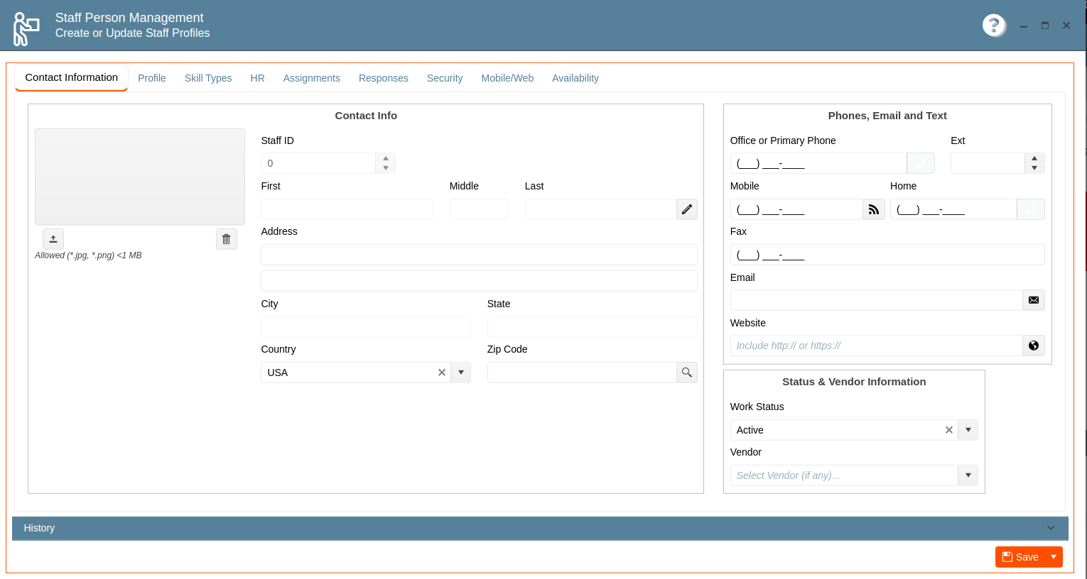Increment Staff ID with the up arrow
This screenshot has width=1087, height=579.
tap(385, 158)
